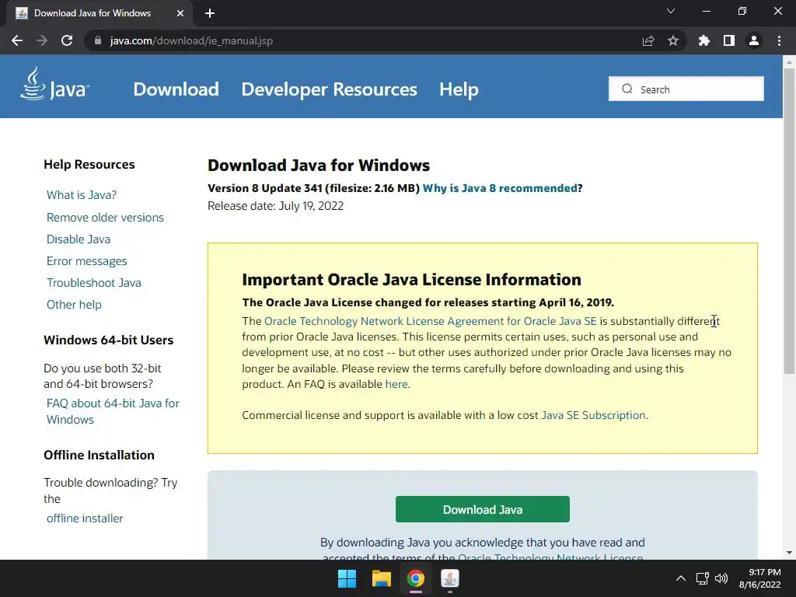Show hidden tray icons chevron

[x=681, y=578]
